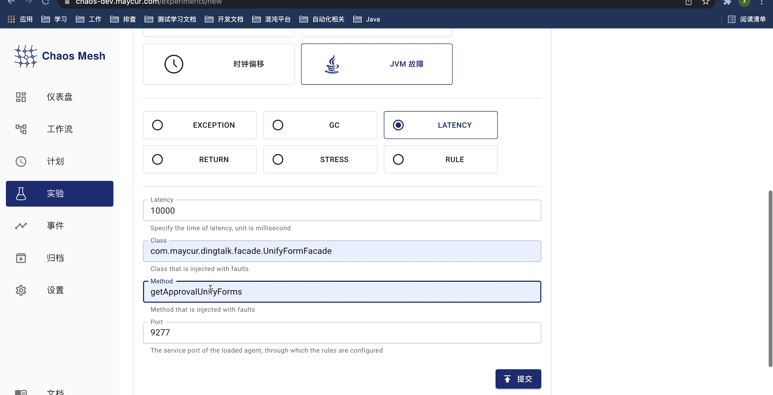
Task: Click the archive (归档) box icon
Action: 21,258
